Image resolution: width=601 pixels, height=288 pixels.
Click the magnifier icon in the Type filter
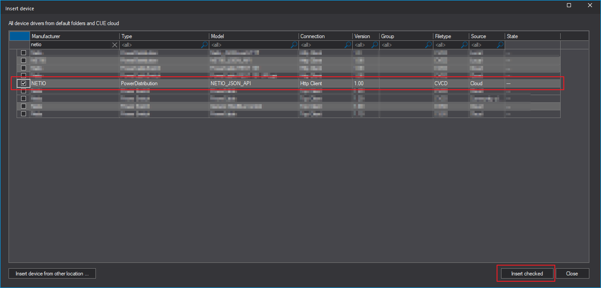pyautogui.click(x=204, y=45)
